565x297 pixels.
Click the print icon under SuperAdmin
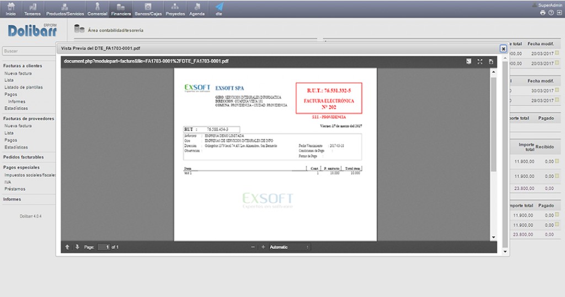pos(543,13)
